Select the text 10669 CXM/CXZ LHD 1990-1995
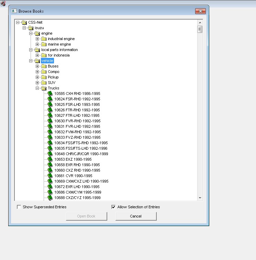 (81, 181)
